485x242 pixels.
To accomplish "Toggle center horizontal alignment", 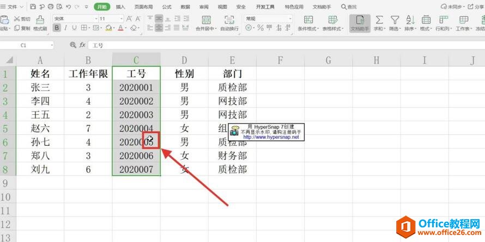I will point(159,28).
